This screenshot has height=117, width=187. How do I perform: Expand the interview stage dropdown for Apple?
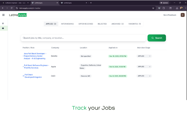coord(144,67)
